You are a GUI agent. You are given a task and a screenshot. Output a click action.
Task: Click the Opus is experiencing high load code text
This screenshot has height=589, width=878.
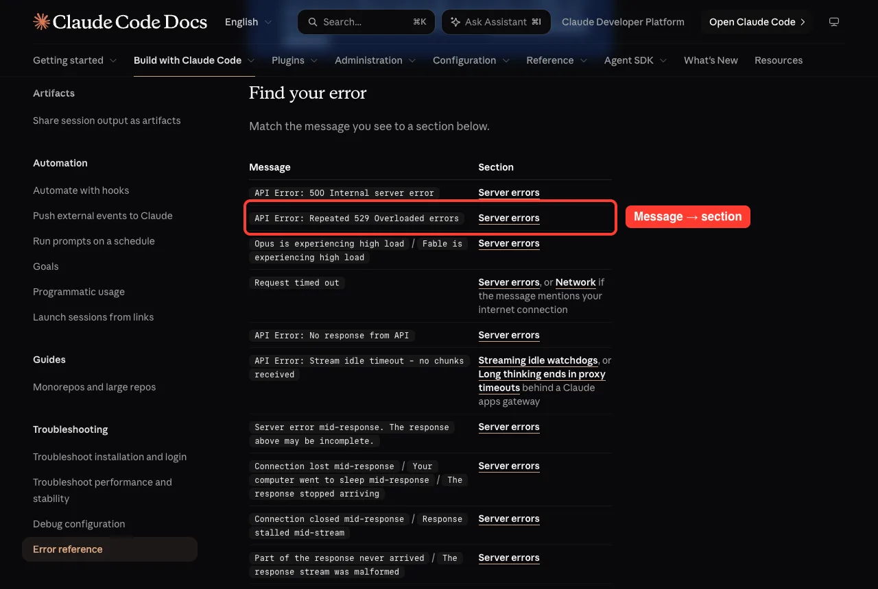(329, 243)
